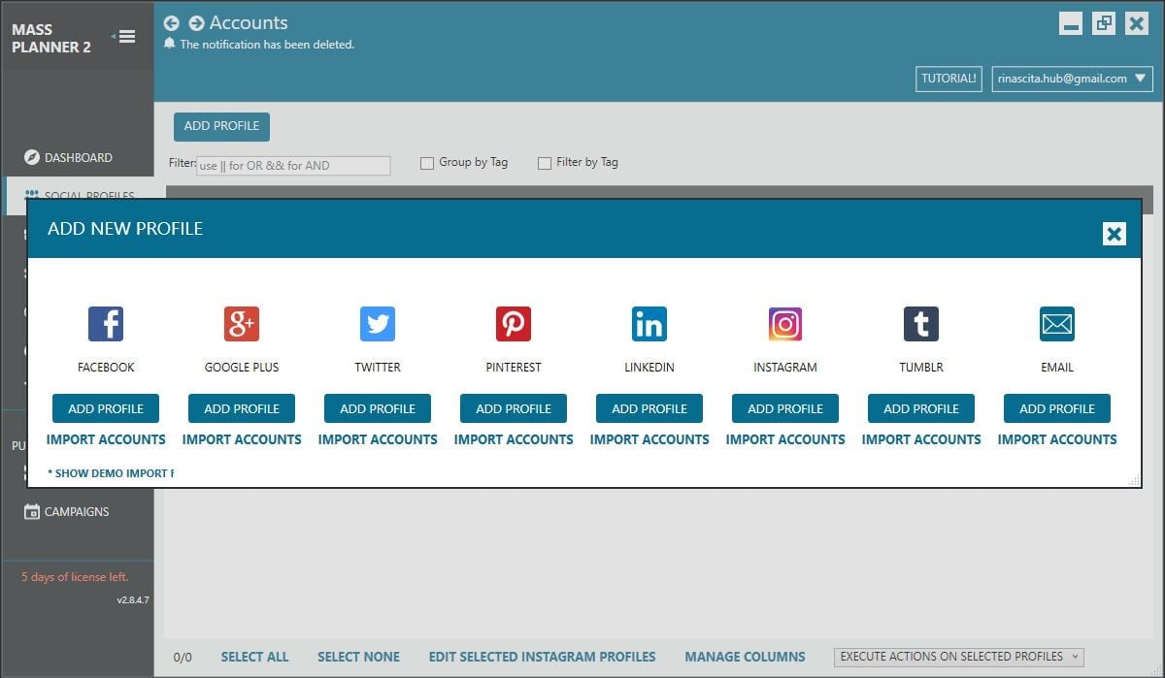Open the rinascita.hub@gmail.com account dropdown

(x=1072, y=79)
